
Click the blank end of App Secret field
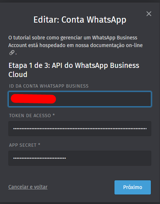pos(108,158)
